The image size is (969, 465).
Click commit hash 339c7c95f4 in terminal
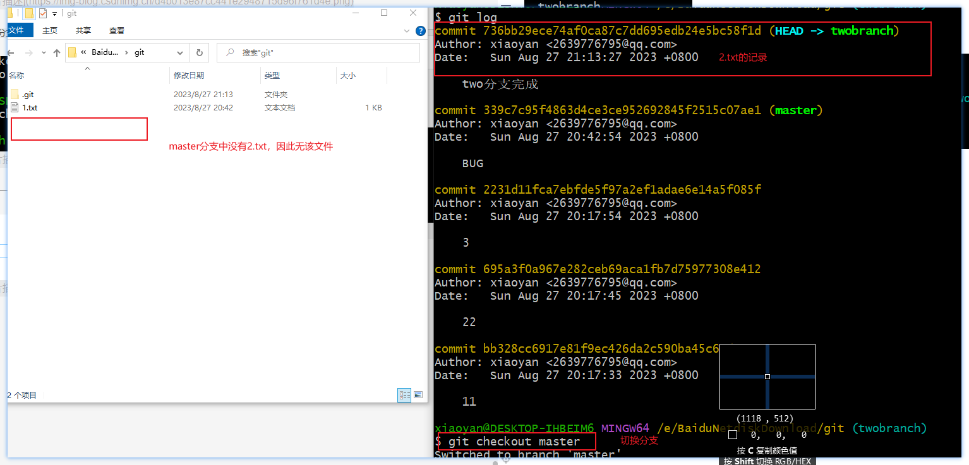[x=622, y=110]
